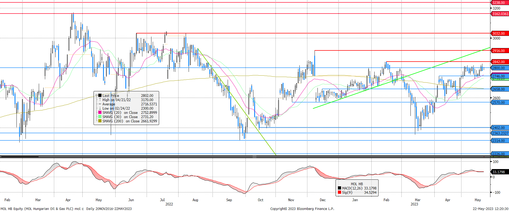Image resolution: width=509 pixels, height=211 pixels.
Task: Select the 3162.0361 red price label
Action: click(x=499, y=14)
